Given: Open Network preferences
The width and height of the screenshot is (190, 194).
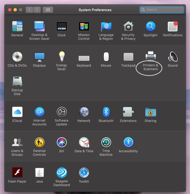Looking at the screenshot, I should pos(84,112).
